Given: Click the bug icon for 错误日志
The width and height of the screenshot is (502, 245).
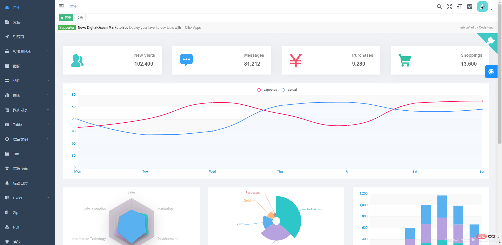Looking at the screenshot, I should tap(7, 183).
